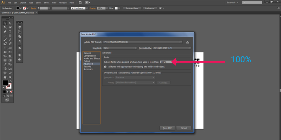Select the Free Transform tool
Screen dimensions: 281x140
[x=10, y=52]
